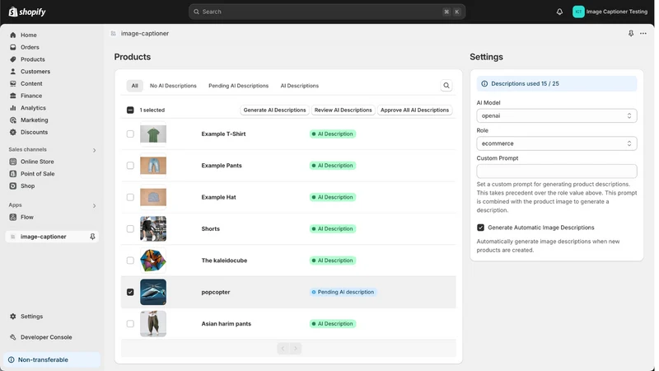Switch to AI Descriptions tab
The height and width of the screenshot is (371, 659).
[x=300, y=86]
